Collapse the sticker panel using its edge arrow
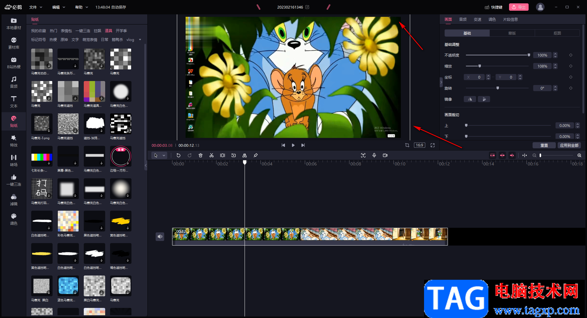Image resolution: width=587 pixels, height=318 pixels. (x=146, y=165)
